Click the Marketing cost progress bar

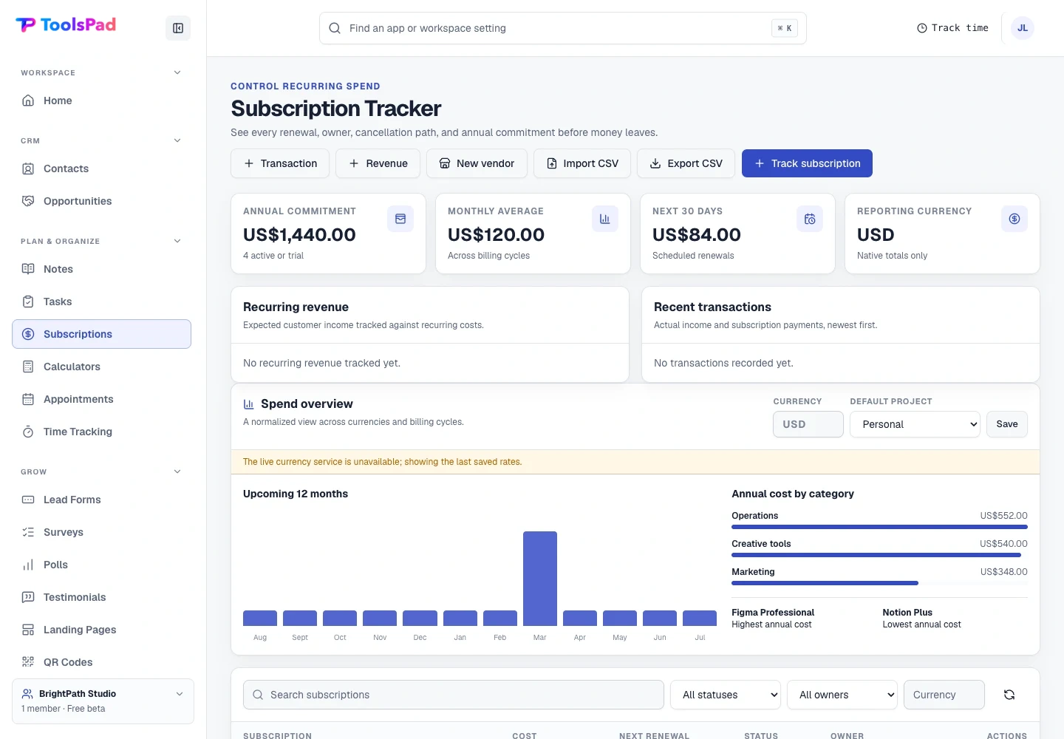coord(879,583)
